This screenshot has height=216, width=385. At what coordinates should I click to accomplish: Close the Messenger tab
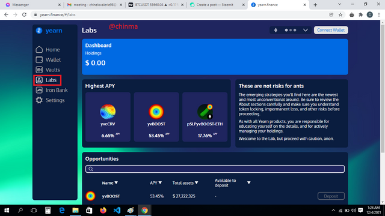point(59,5)
